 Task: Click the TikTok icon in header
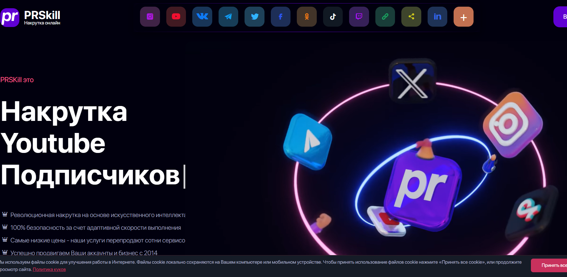pos(333,16)
